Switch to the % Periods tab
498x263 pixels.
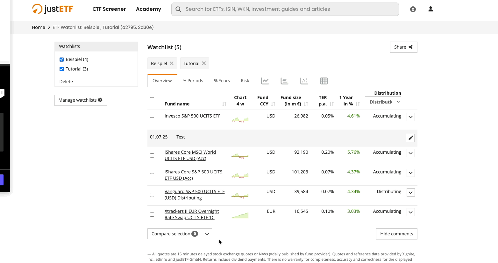click(x=193, y=81)
